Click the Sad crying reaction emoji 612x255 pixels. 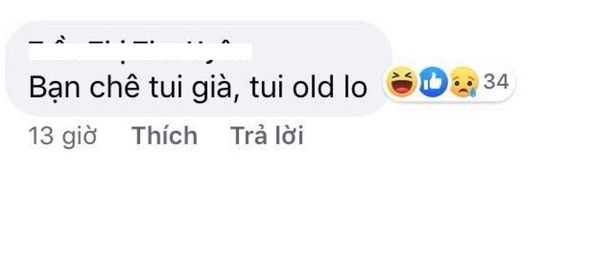pos(463,82)
